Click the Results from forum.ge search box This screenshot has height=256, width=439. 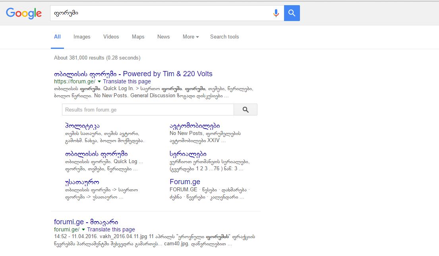(148, 110)
